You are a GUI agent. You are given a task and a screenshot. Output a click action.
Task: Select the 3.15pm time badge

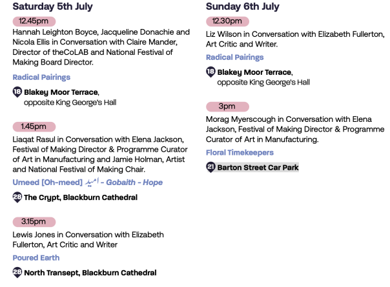(34, 222)
